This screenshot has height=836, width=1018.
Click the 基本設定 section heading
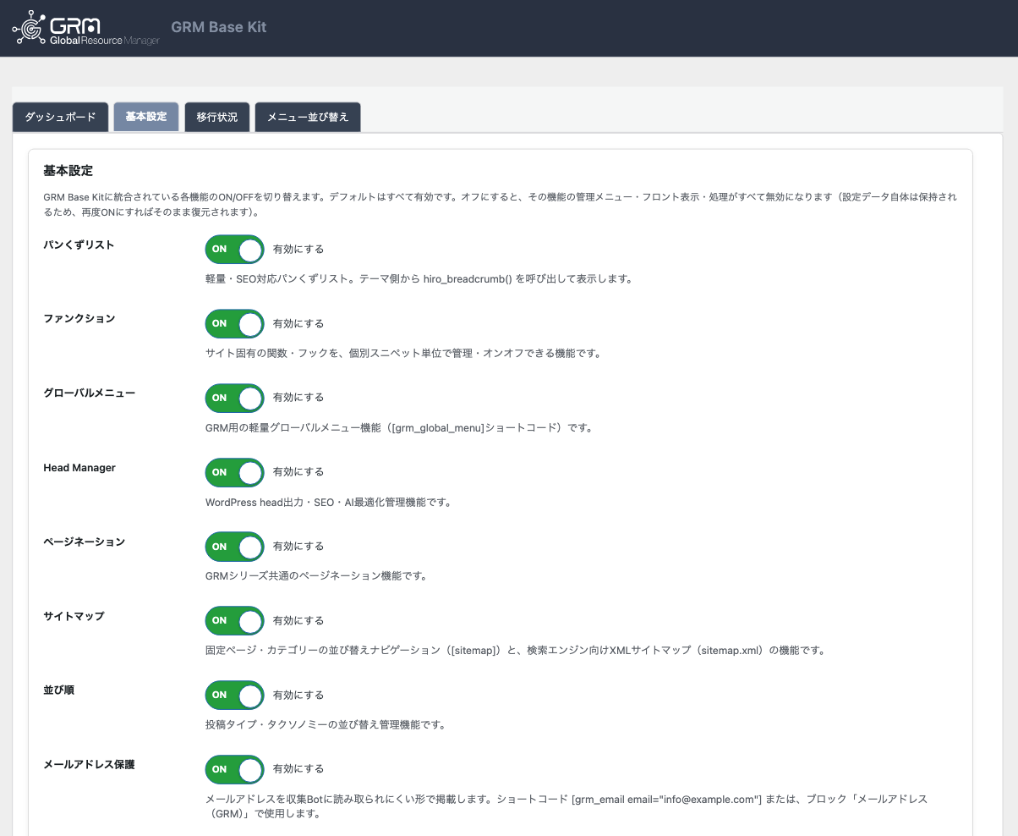coord(68,170)
